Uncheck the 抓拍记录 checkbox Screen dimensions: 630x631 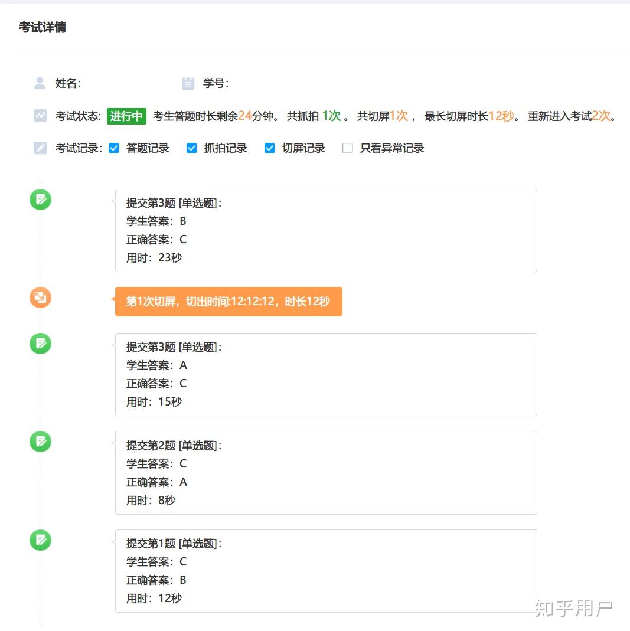(192, 148)
